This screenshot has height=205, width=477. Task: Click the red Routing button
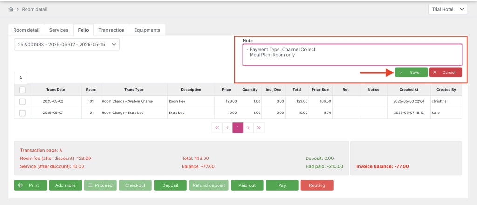[317, 185]
